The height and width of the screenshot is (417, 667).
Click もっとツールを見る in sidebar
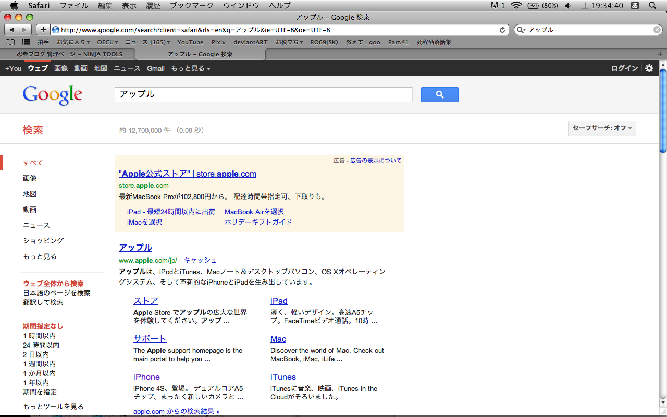click(x=53, y=407)
